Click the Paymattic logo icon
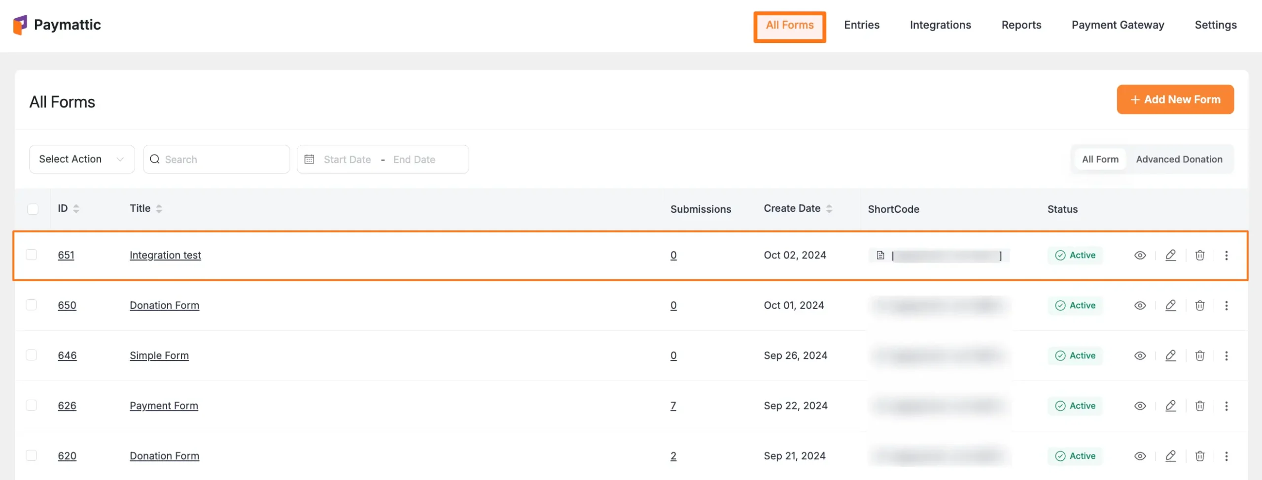1262x480 pixels. point(20,25)
